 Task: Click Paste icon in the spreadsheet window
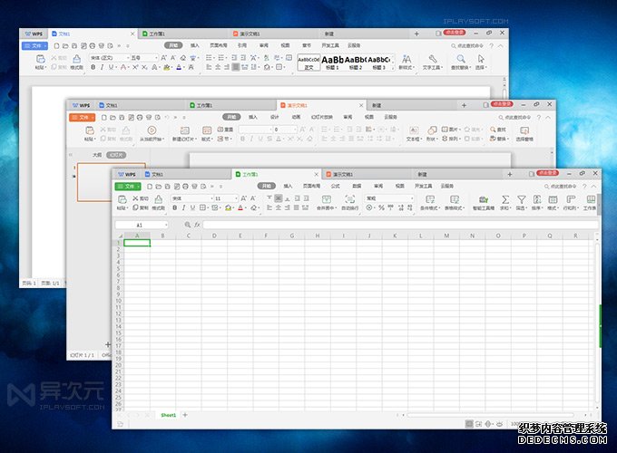click(x=122, y=199)
